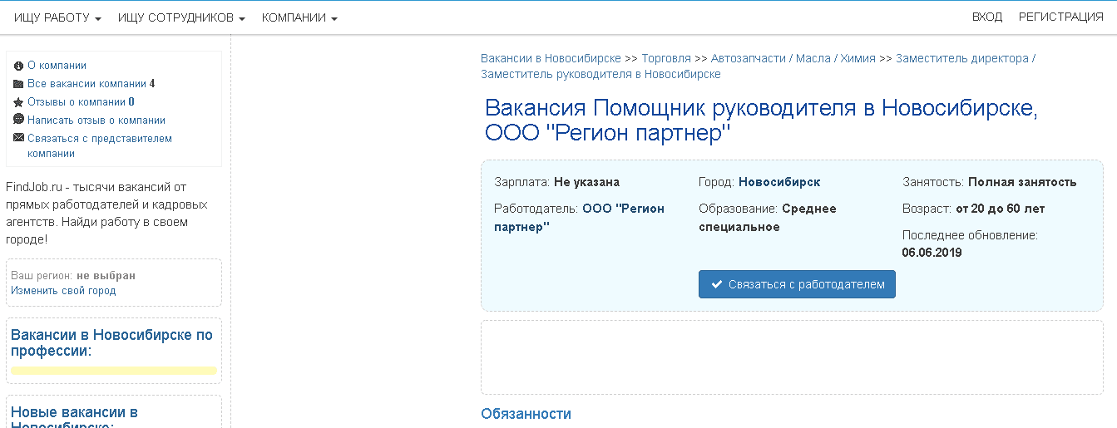The width and height of the screenshot is (1117, 428).
Task: Open Вакансии в Новосибирске breadcrumb
Action: (x=551, y=58)
